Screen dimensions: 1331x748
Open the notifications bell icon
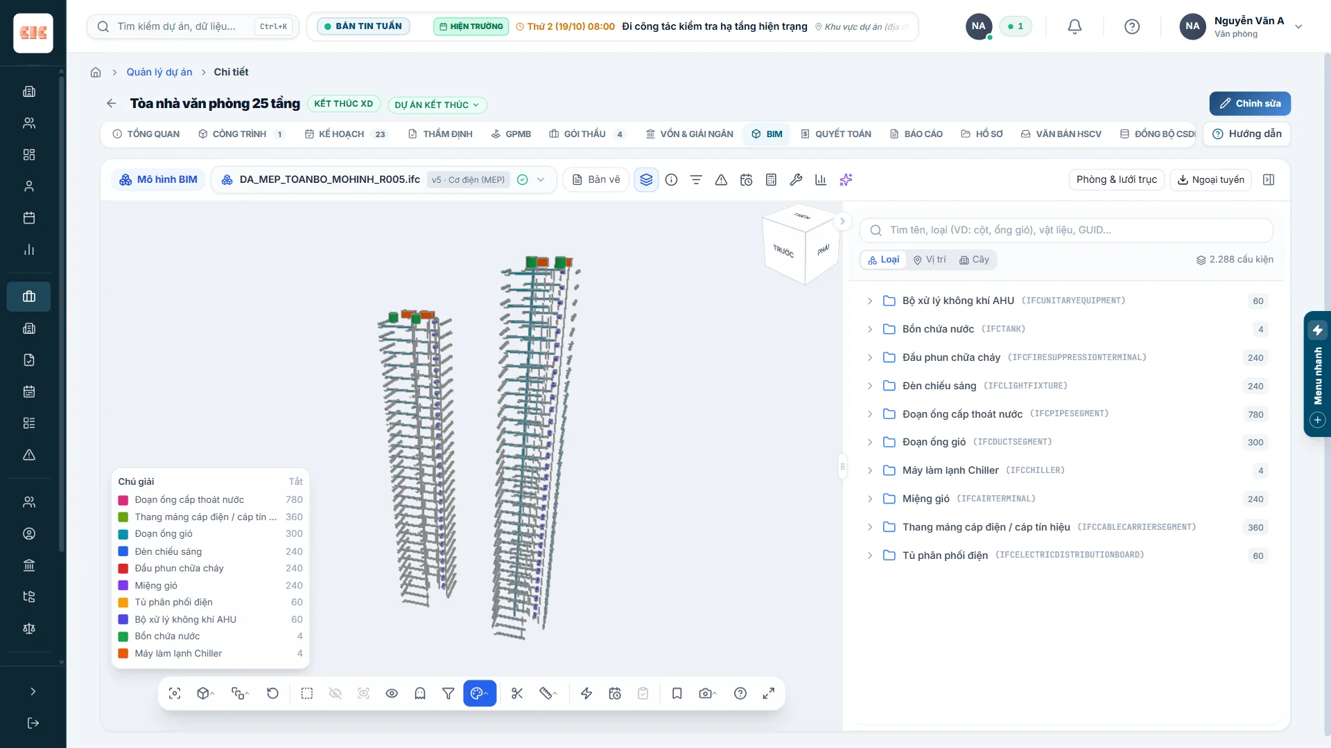coord(1075,26)
